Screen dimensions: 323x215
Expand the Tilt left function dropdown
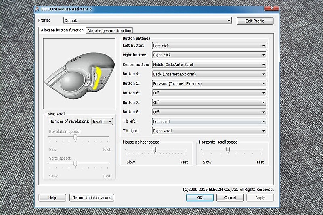(x=209, y=121)
